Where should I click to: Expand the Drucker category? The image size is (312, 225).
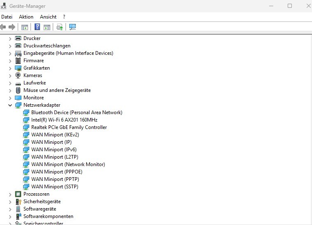(10, 38)
